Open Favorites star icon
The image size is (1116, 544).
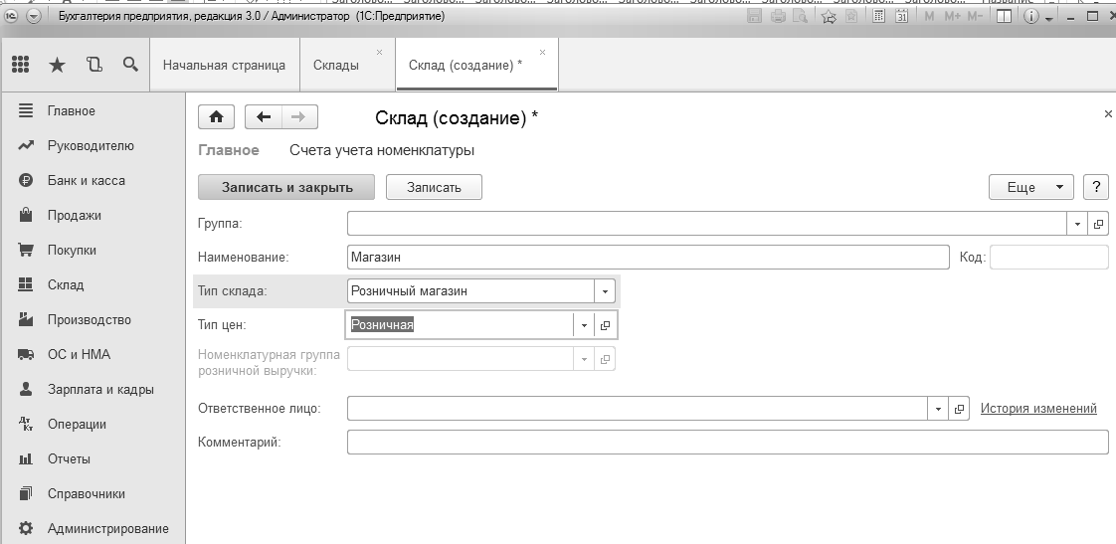(57, 65)
